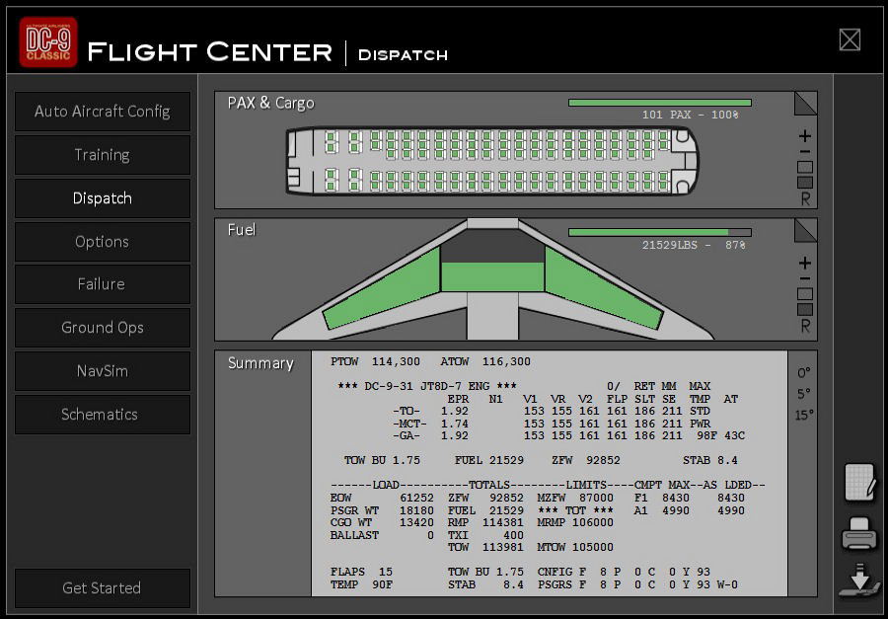
Task: Click the R icon in Fuel panel
Action: pyautogui.click(x=805, y=327)
